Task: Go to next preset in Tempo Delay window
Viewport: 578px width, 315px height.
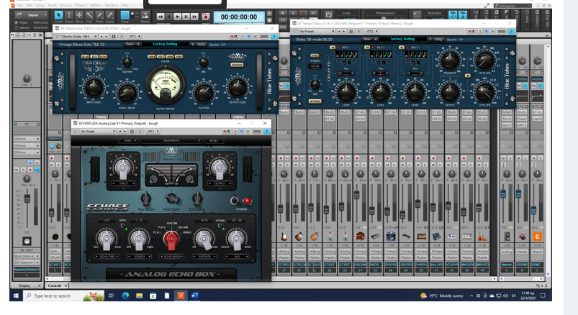Action: pyautogui.click(x=344, y=32)
